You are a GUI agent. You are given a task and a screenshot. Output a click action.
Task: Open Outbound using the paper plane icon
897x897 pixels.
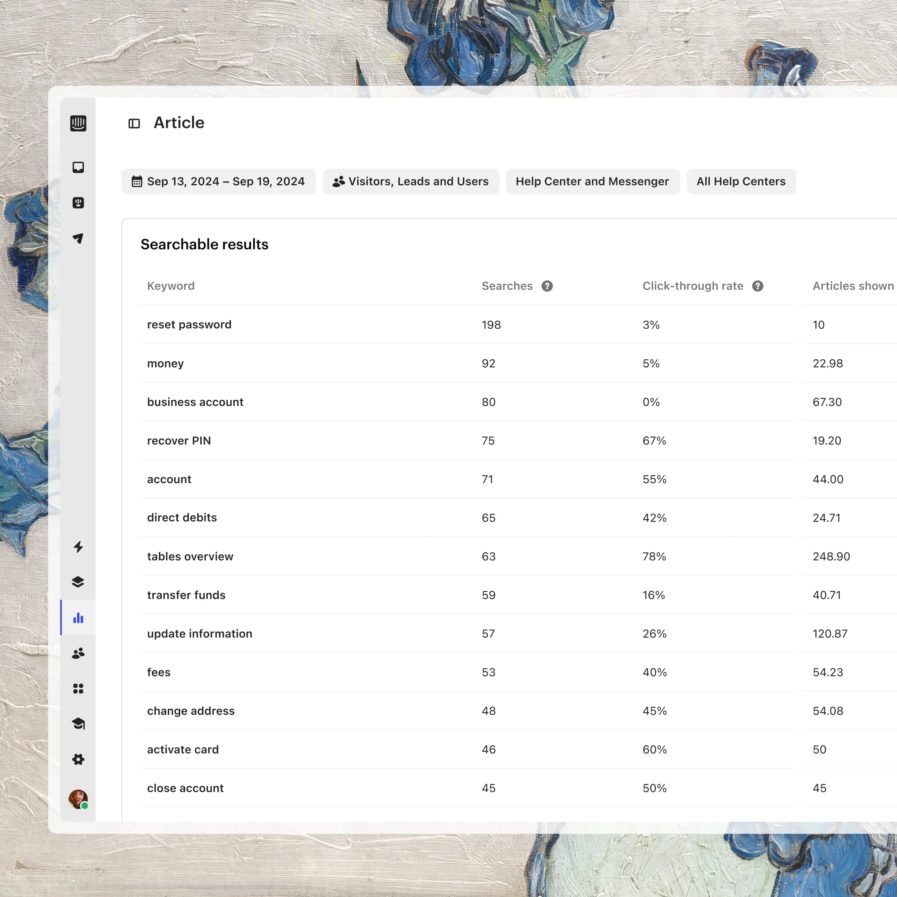point(78,239)
